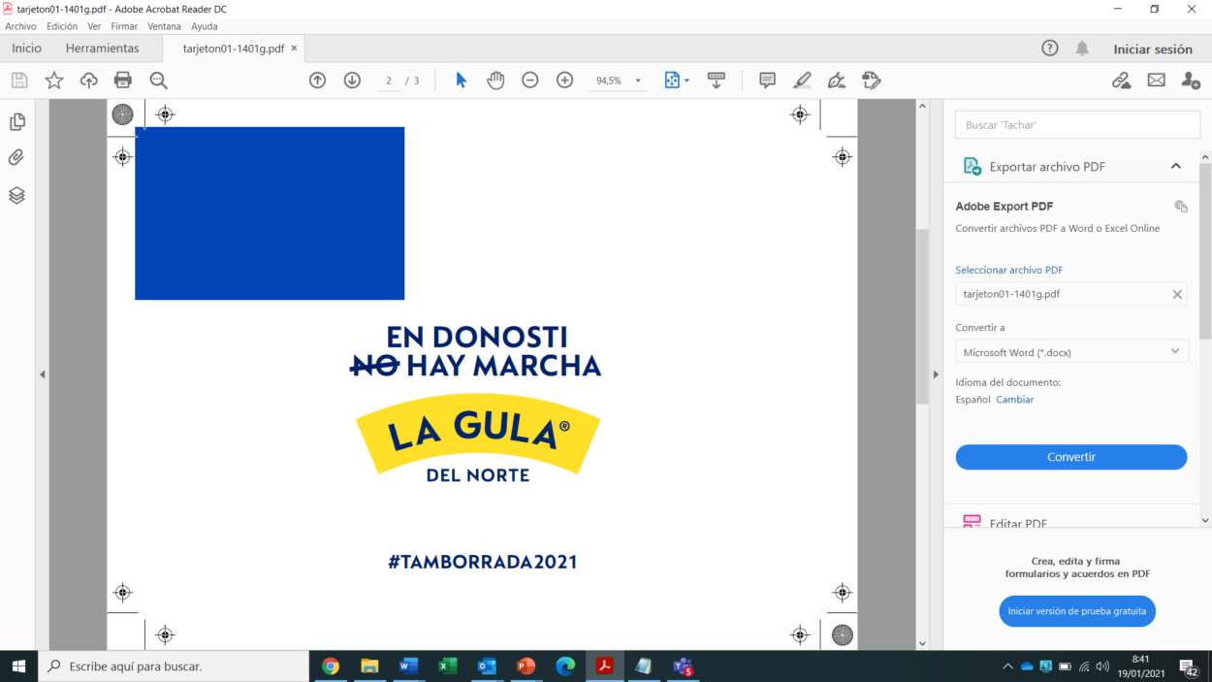Image resolution: width=1212 pixels, height=682 pixels.
Task: Click Iniciar versión de prueba gratuita
Action: [1077, 611]
